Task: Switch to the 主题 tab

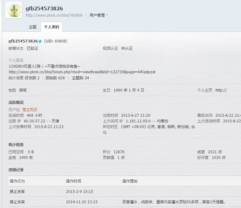Action: [x=33, y=27]
